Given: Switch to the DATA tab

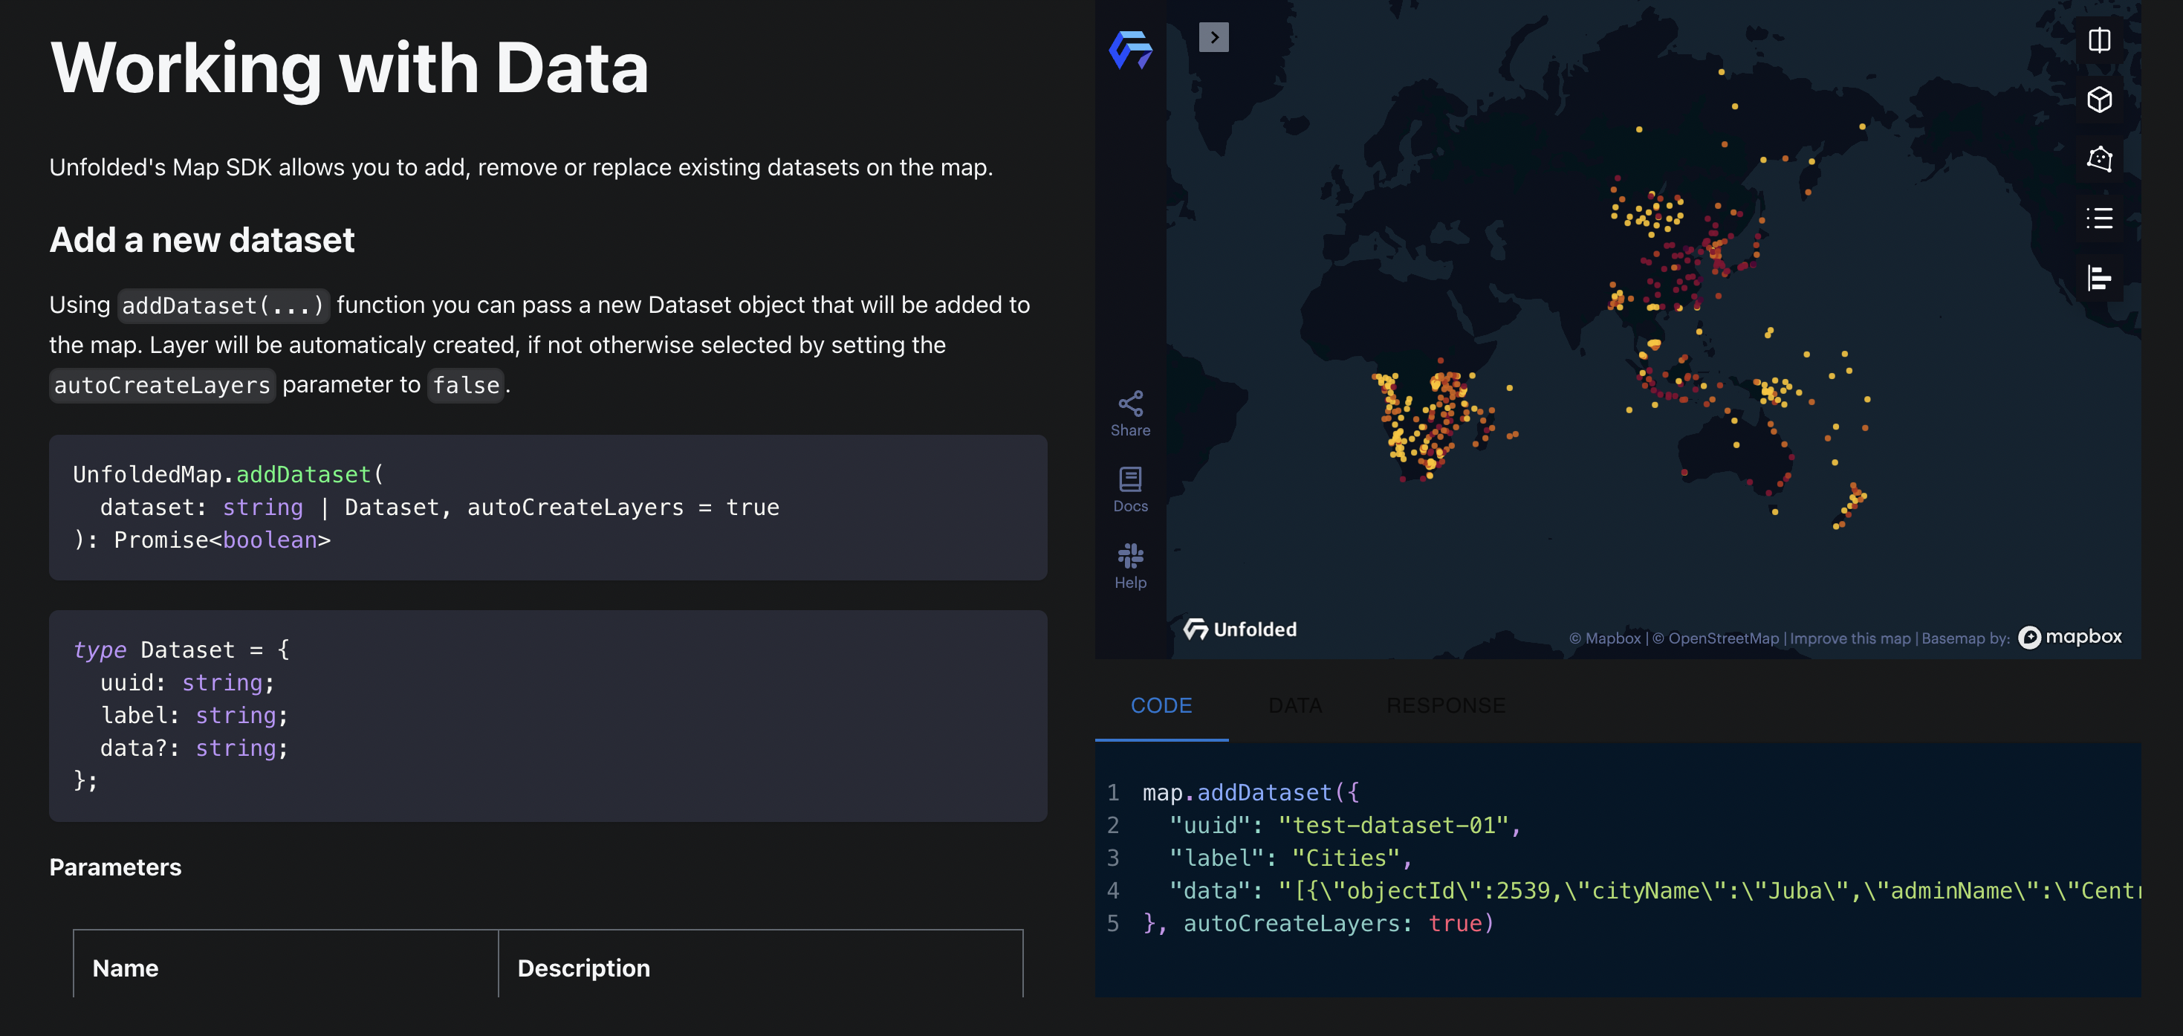Looking at the screenshot, I should pos(1295,705).
